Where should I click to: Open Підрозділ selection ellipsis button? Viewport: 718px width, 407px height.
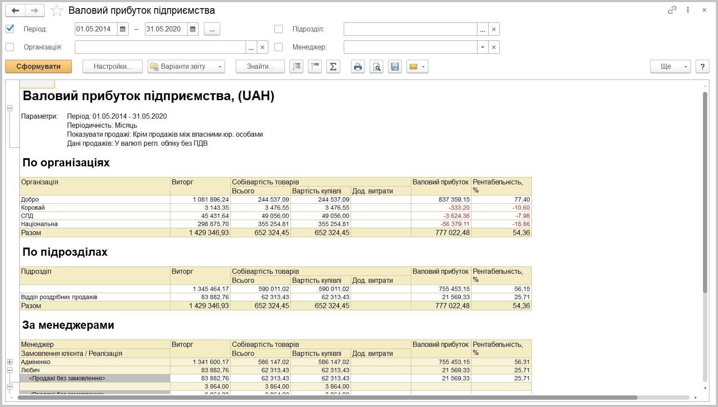coord(483,29)
